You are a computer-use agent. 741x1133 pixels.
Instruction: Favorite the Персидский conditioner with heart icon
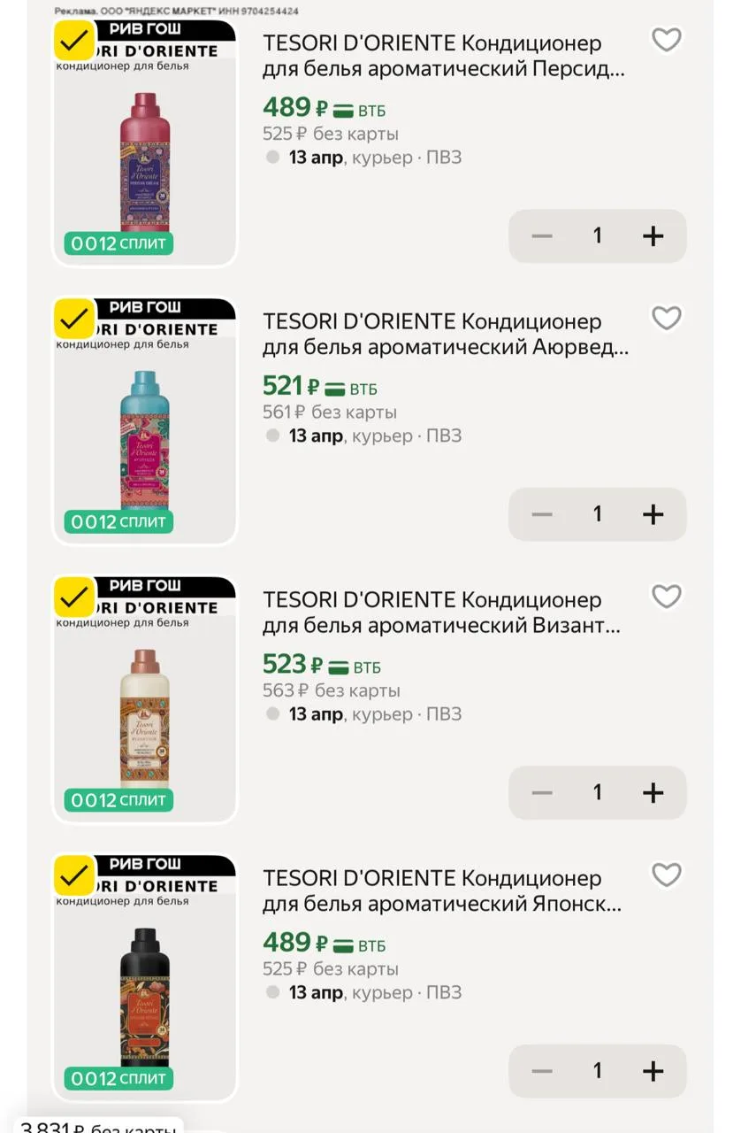(x=666, y=40)
